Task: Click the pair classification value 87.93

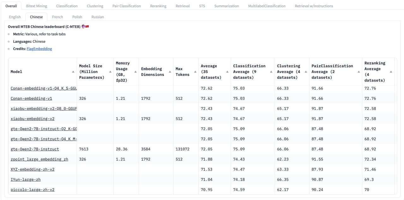Action: pyautogui.click(x=317, y=169)
